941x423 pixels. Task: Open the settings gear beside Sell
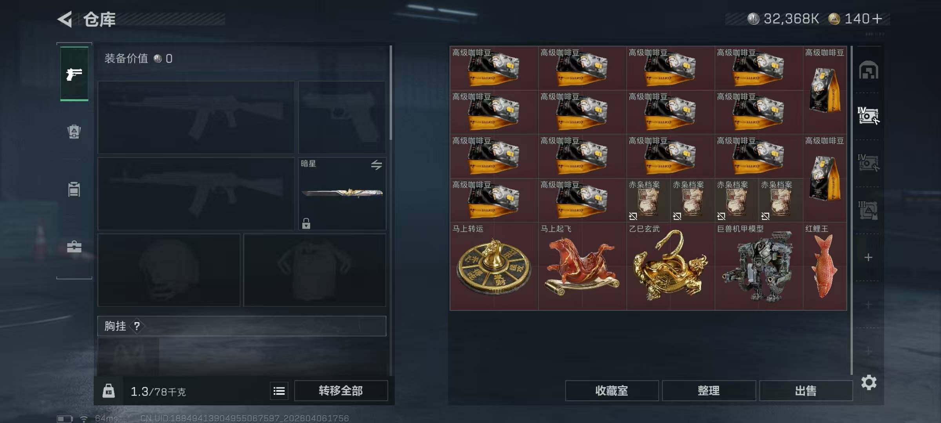point(869,382)
